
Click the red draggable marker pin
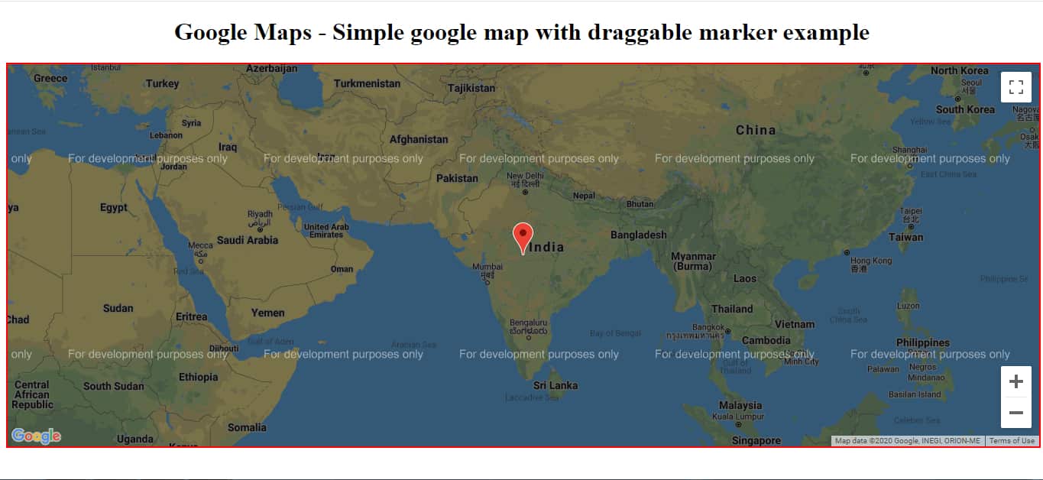coord(523,238)
